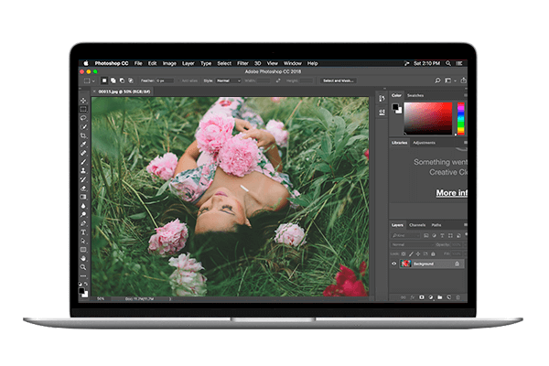
Task: Select the Rectangular Marquee tool in toolbox
Action: tap(83, 109)
